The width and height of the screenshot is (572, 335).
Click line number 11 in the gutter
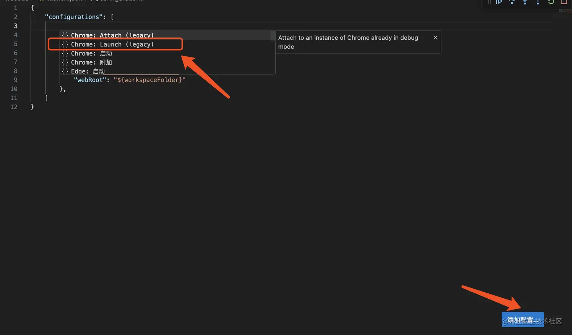click(x=14, y=98)
